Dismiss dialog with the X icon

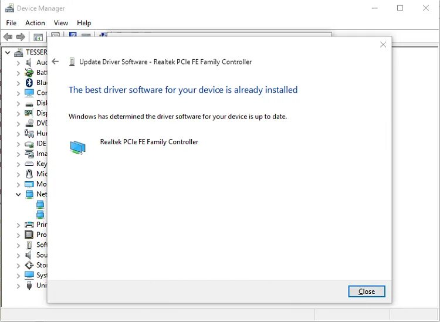pyautogui.click(x=383, y=45)
